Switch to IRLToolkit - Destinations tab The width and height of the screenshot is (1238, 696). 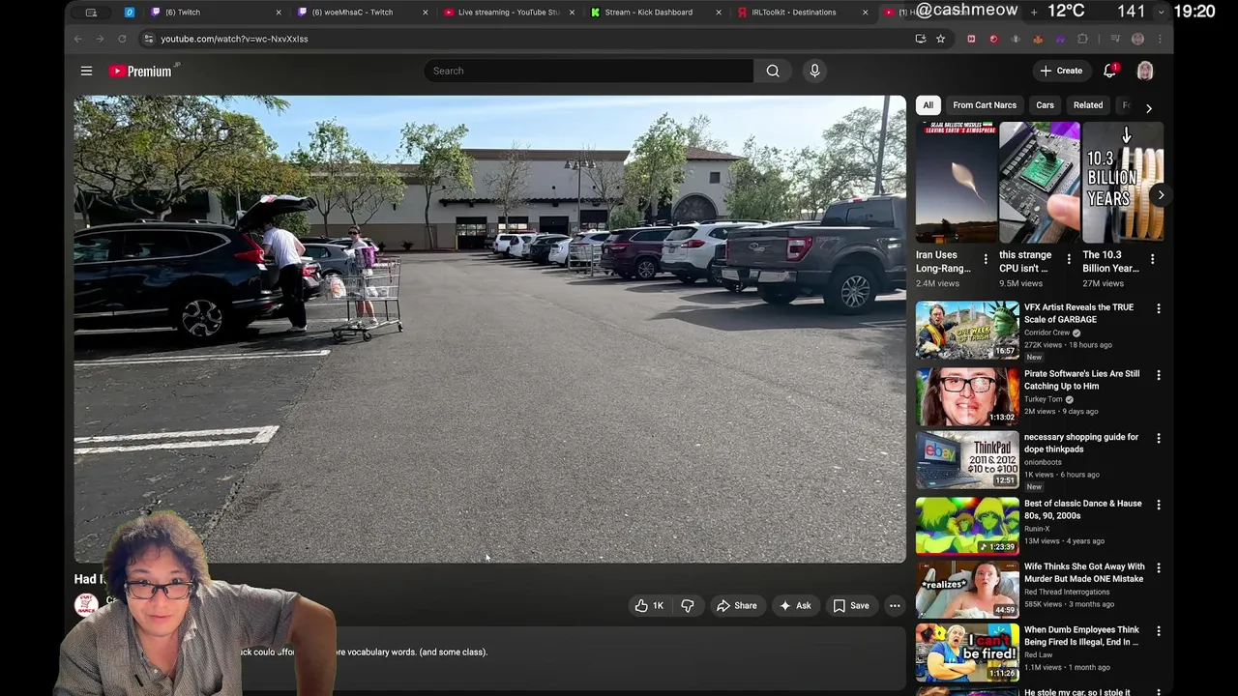(x=803, y=13)
